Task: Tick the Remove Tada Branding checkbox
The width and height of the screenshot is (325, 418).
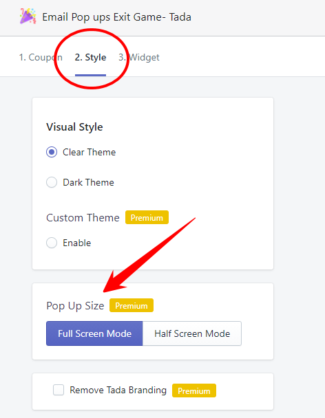Action: click(59, 390)
